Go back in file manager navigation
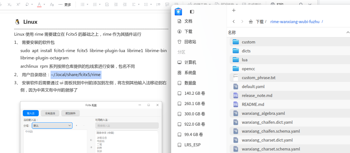Image resolution: width=350 pixels, height=153 pixels. pos(234,21)
